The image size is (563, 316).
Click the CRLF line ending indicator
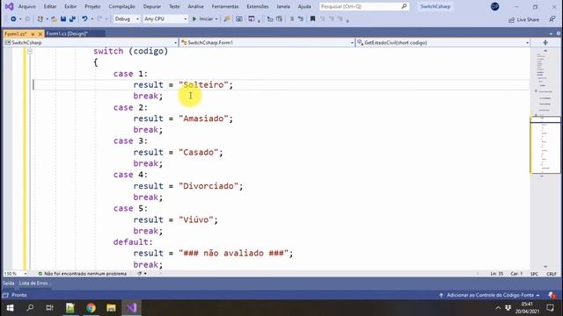point(552,274)
